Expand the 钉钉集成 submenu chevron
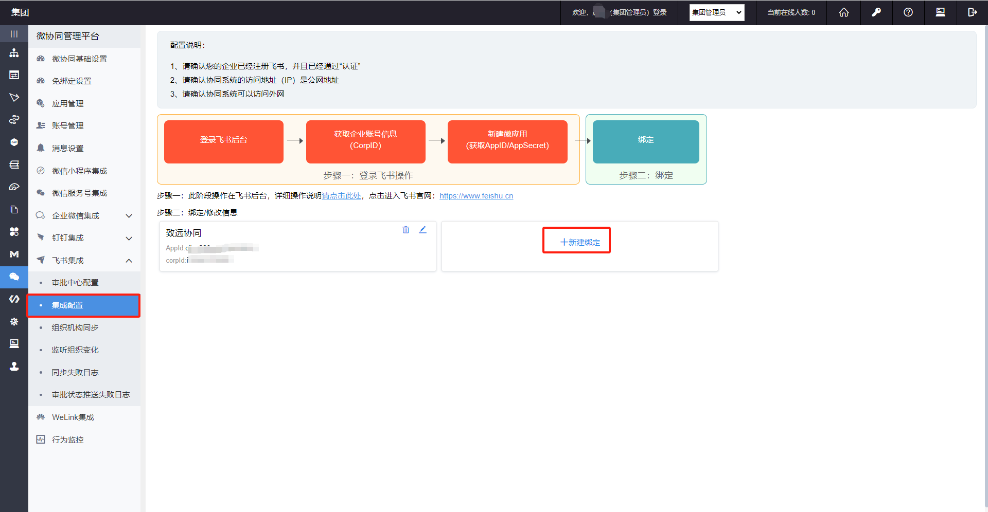The width and height of the screenshot is (988, 512). click(x=129, y=238)
